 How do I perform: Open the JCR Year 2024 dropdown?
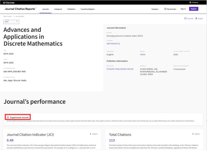click(x=11, y=22)
